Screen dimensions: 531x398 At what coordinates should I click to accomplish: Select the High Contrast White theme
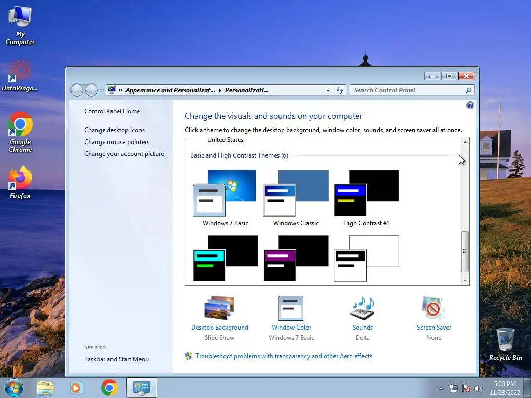(367, 259)
